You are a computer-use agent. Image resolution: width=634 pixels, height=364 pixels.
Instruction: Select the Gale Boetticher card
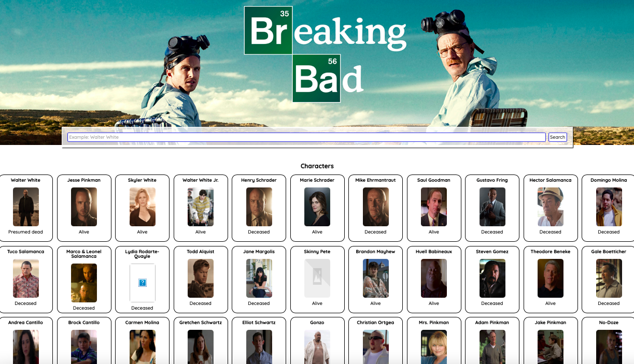pos(608,279)
